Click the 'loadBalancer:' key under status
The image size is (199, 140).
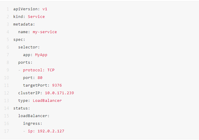34,116
